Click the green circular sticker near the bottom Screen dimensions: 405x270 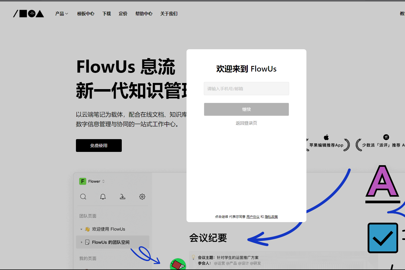[x=178, y=264]
